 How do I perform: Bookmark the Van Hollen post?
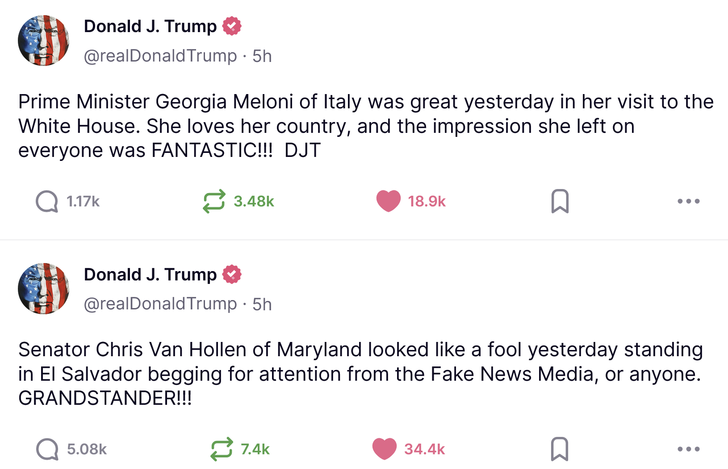560,449
